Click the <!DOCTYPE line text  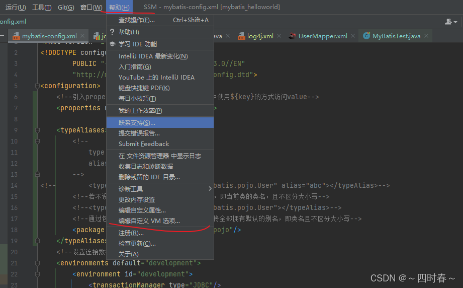point(73,53)
